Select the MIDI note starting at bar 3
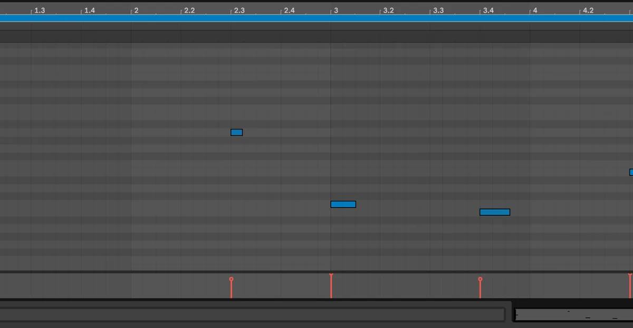This screenshot has width=633, height=328. [343, 204]
